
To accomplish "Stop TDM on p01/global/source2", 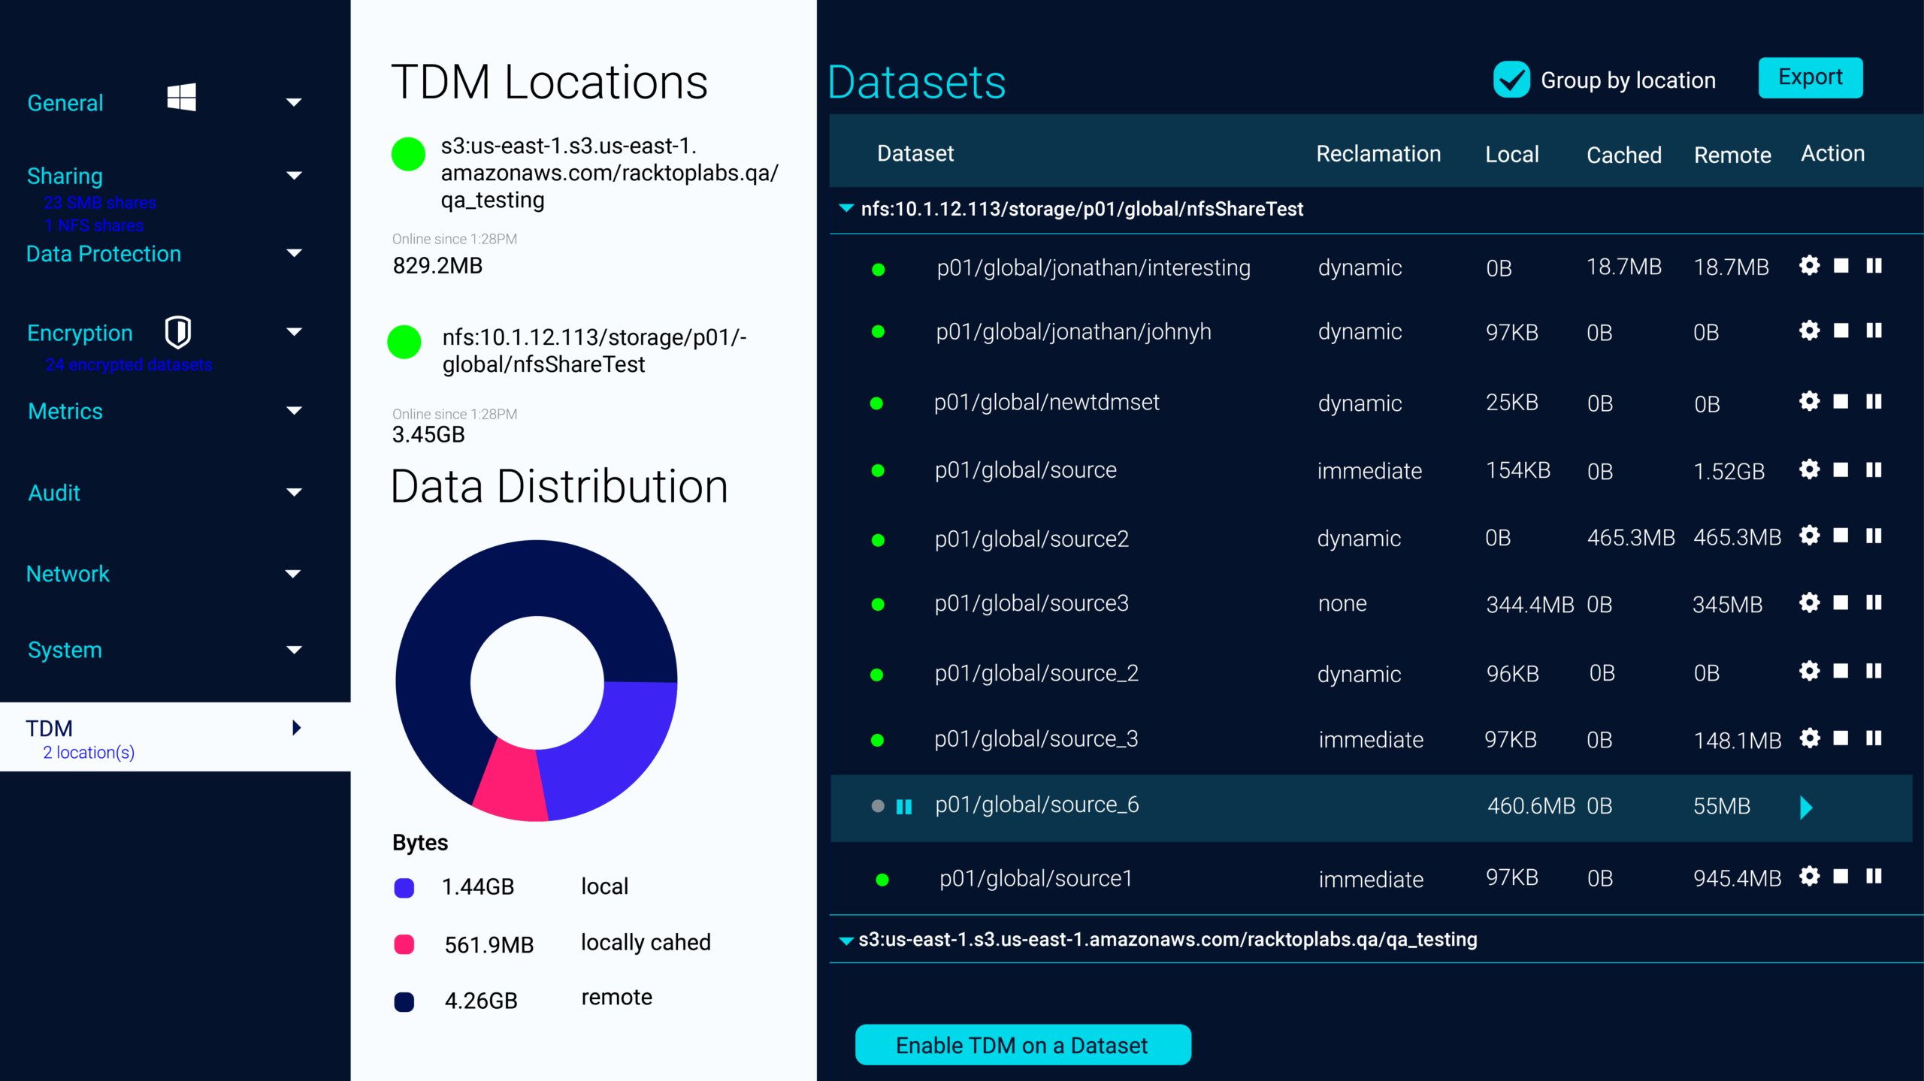I will point(1841,536).
